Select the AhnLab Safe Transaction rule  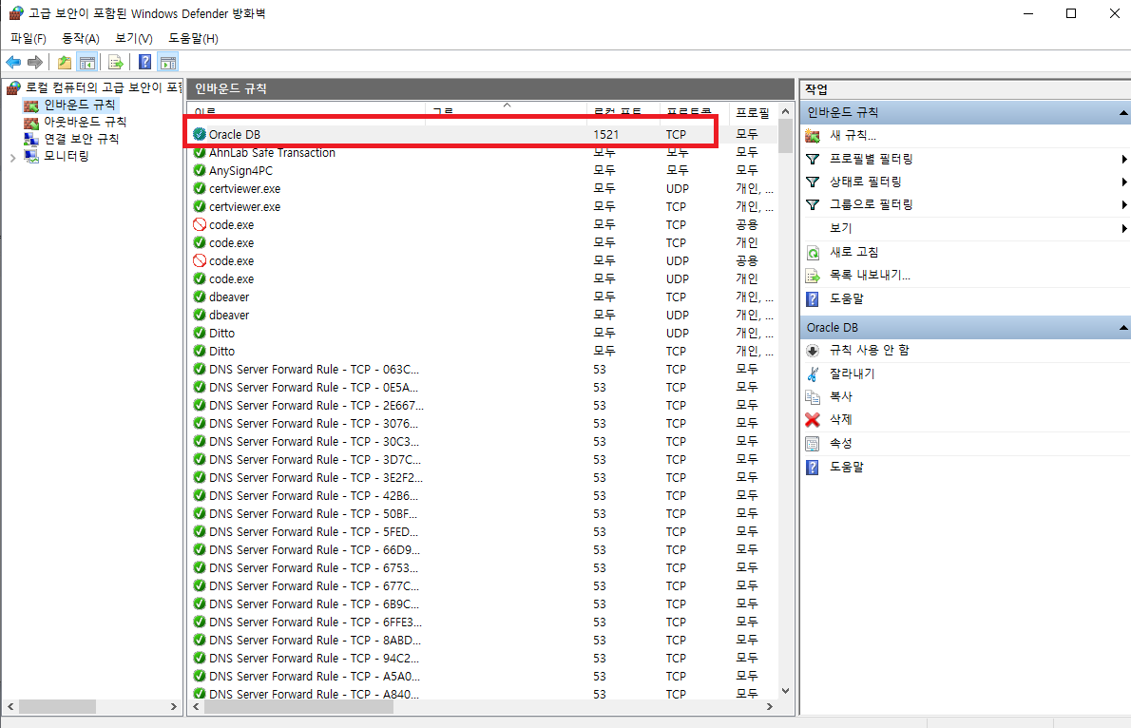pyautogui.click(x=482, y=152)
